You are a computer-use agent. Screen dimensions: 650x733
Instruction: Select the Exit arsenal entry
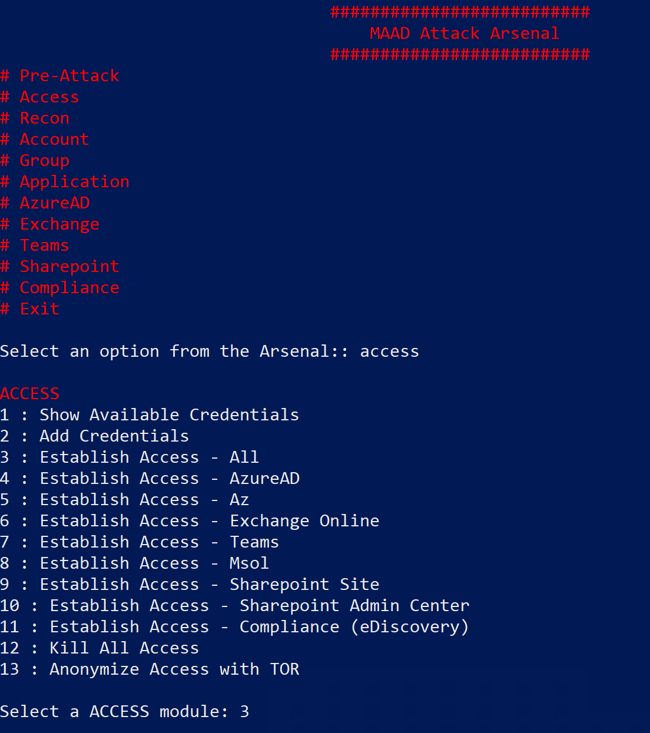[x=39, y=309]
